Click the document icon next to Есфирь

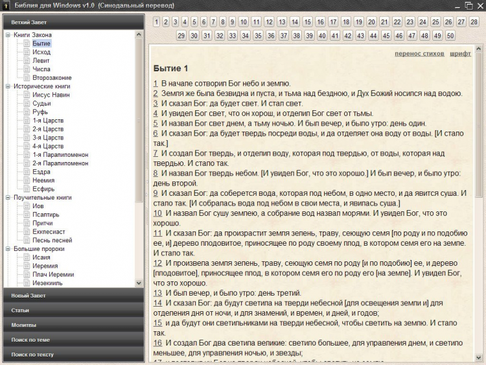click(x=27, y=189)
